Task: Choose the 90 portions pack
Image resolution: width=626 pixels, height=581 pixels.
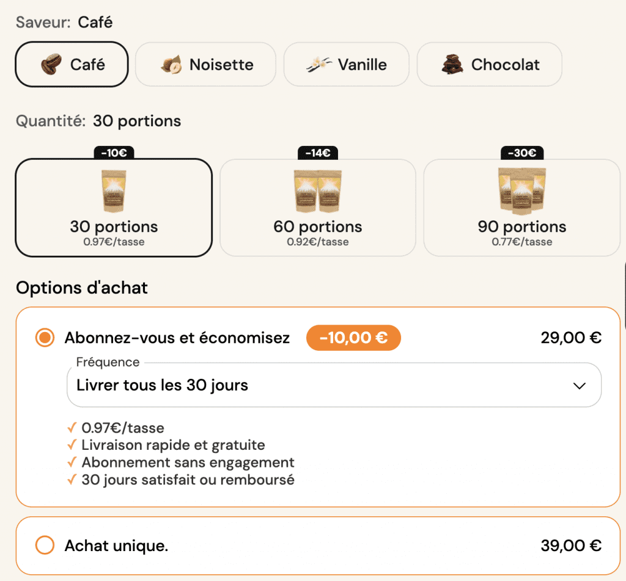Action: coord(522,208)
